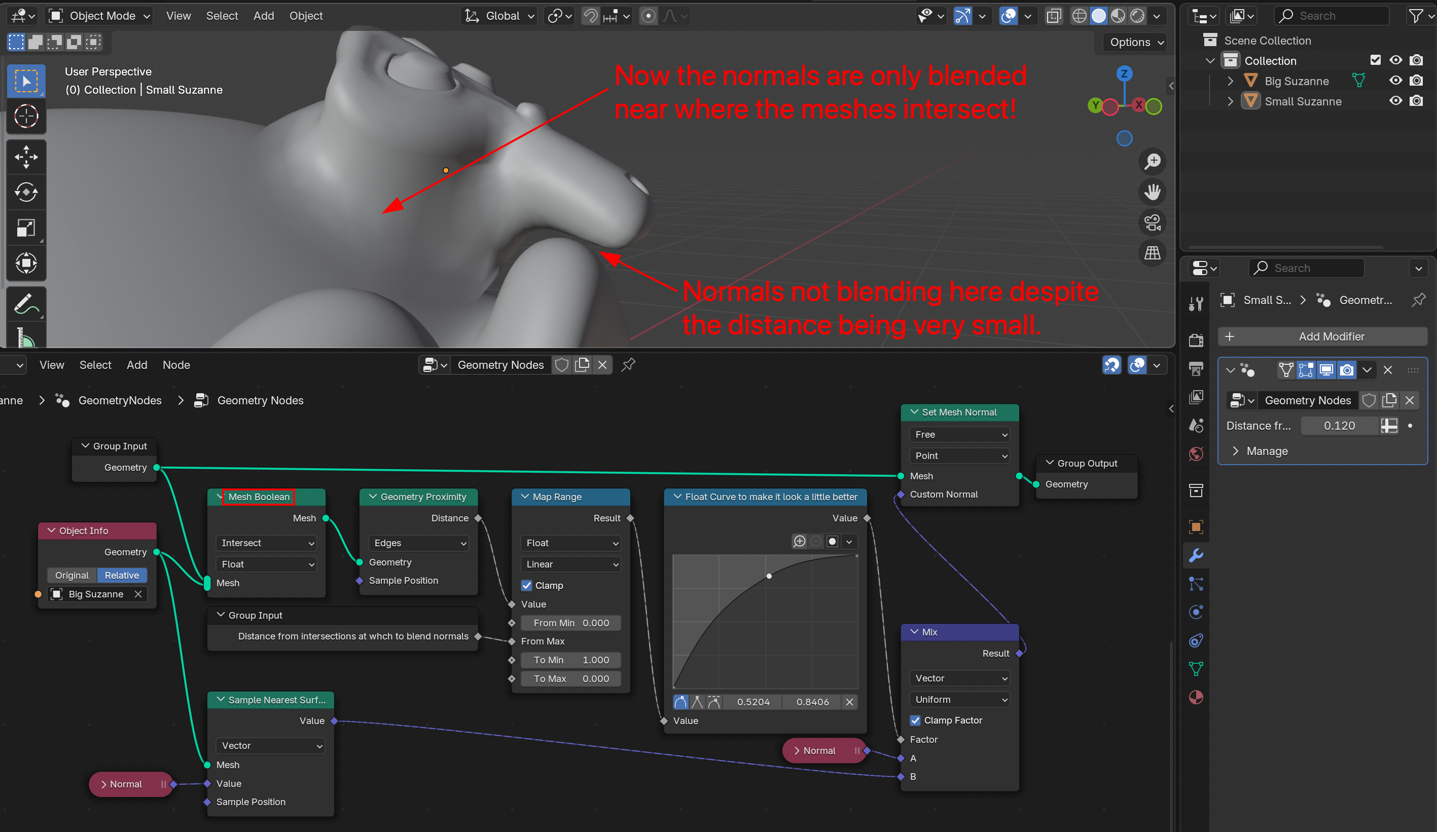Viewport: 1437px width, 832px height.
Task: Open the View Layer properties tab
Action: click(1196, 397)
